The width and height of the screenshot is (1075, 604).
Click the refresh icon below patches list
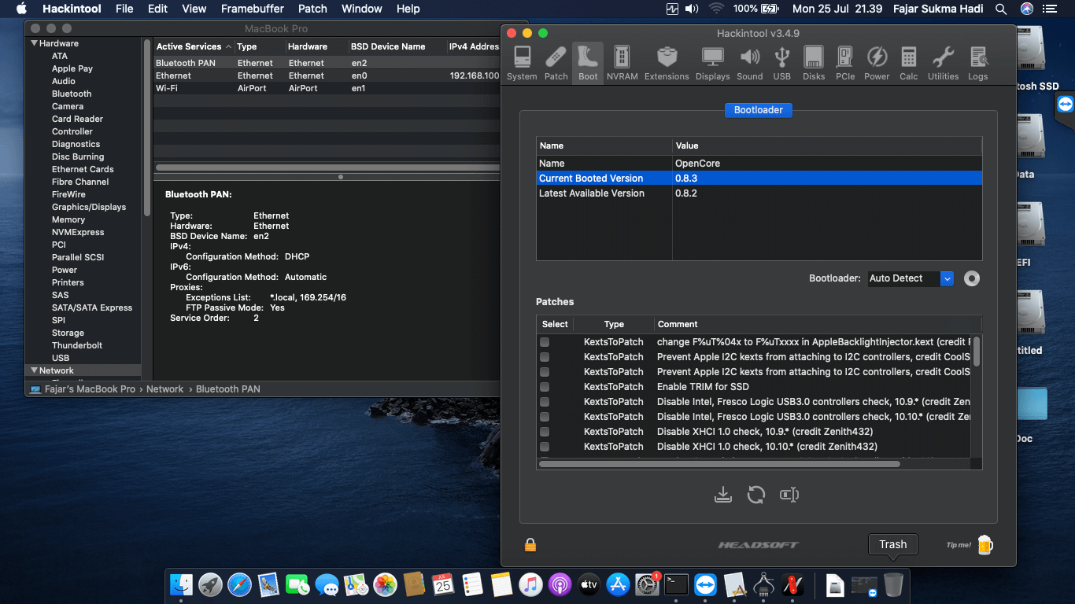755,495
